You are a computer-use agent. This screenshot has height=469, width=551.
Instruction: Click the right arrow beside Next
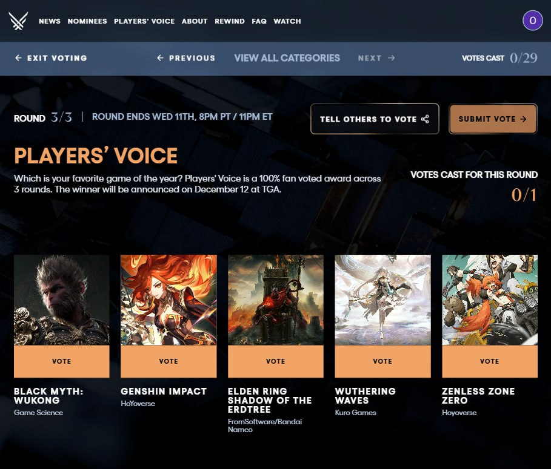coord(392,58)
